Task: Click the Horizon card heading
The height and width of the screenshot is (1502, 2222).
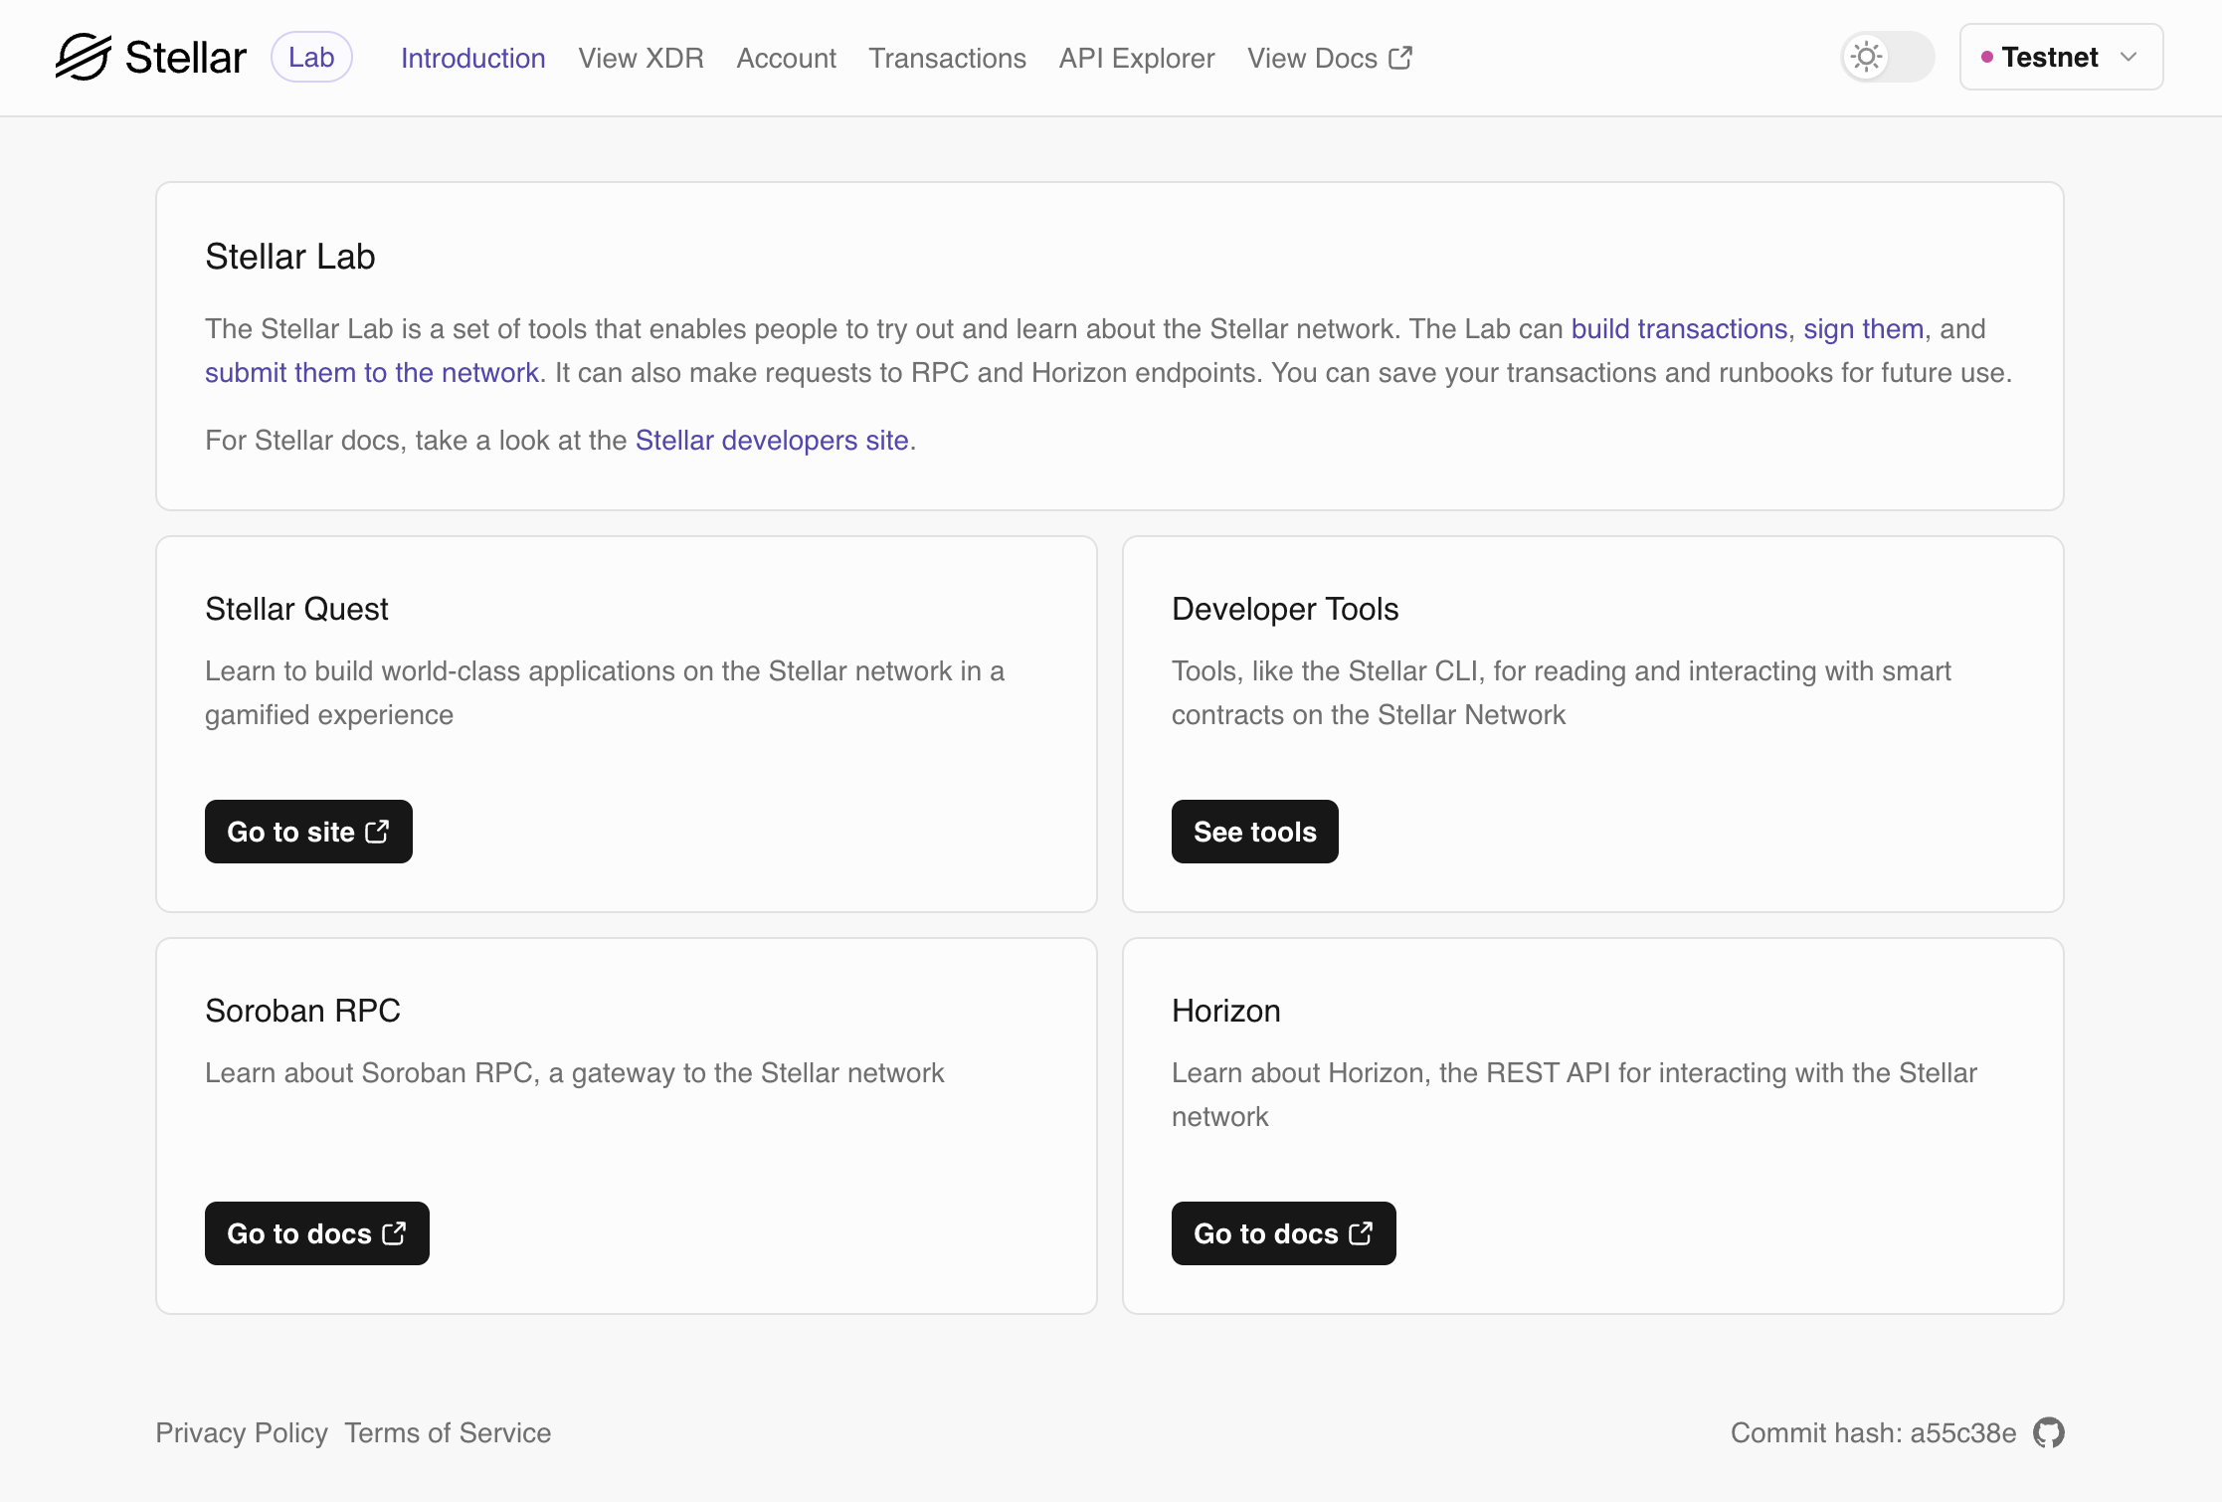Action: pyautogui.click(x=1226, y=1011)
